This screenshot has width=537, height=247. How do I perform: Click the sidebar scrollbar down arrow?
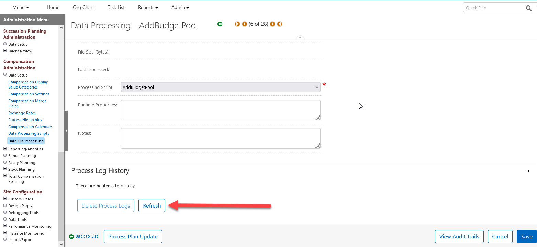[x=61, y=244]
